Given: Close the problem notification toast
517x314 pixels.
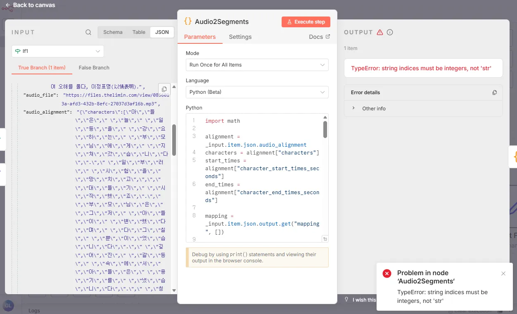Looking at the screenshot, I should (x=503, y=274).
